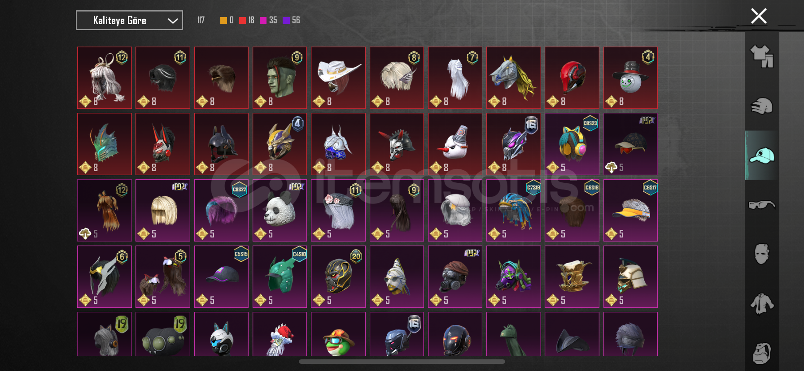Image resolution: width=804 pixels, height=371 pixels.
Task: Filter by purple quality swatch
Action: pyautogui.click(x=286, y=20)
